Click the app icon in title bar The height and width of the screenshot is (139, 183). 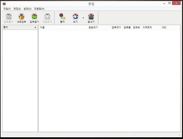(4, 4)
